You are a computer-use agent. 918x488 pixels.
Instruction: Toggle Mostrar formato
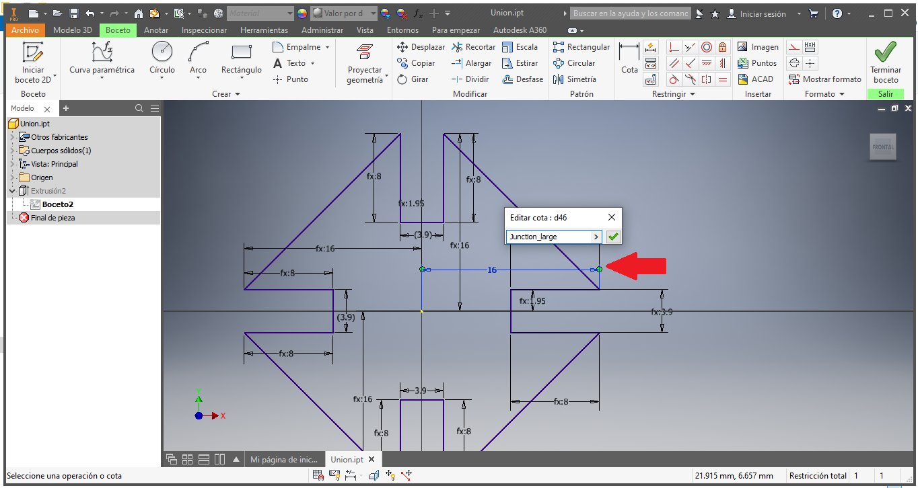click(825, 79)
